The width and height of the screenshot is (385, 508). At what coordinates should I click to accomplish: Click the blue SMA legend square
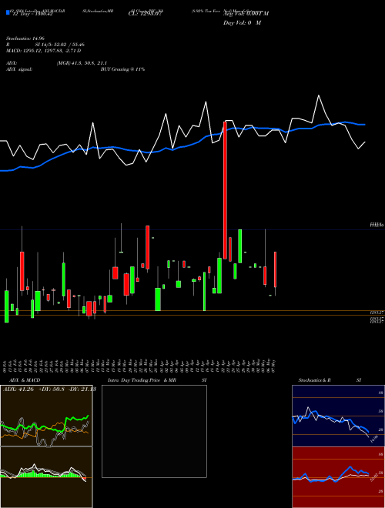tap(8, 13)
